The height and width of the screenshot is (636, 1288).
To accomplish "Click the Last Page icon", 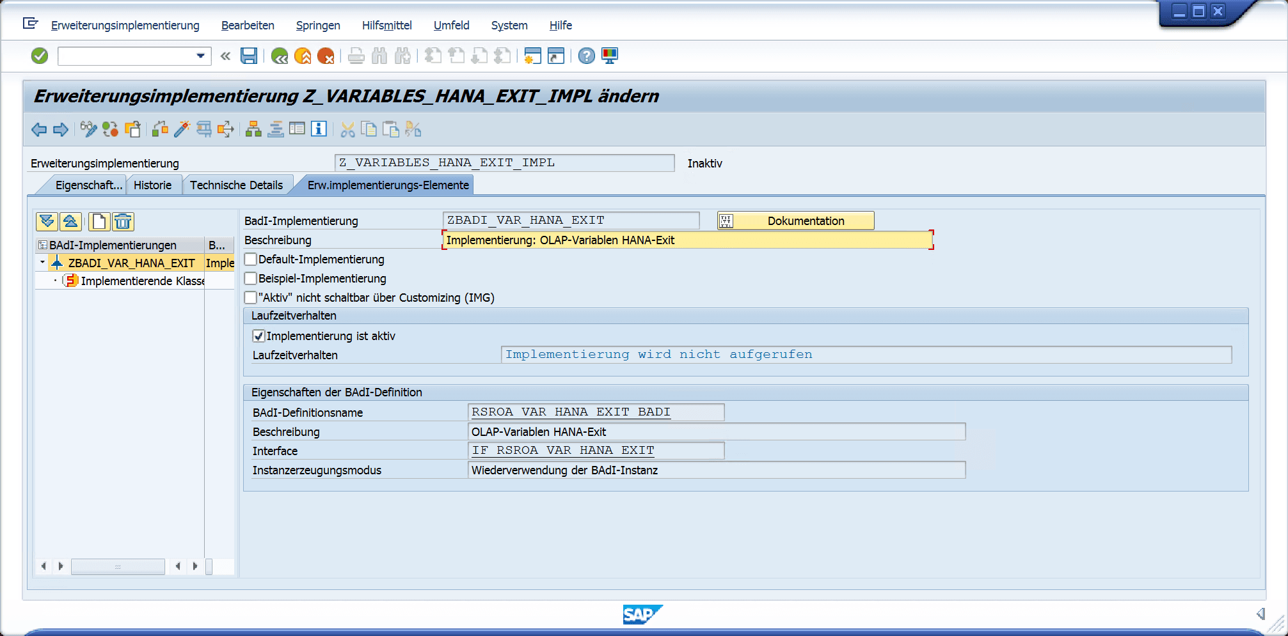I will click(502, 56).
